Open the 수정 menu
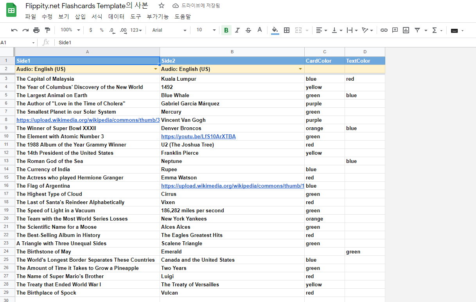The width and height of the screenshot is (476, 302). (x=47, y=16)
